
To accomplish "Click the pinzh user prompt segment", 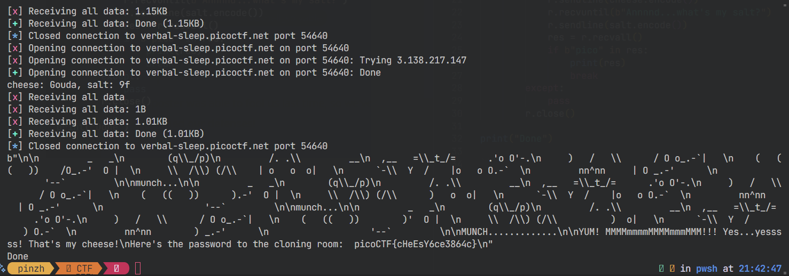I will click(31, 269).
